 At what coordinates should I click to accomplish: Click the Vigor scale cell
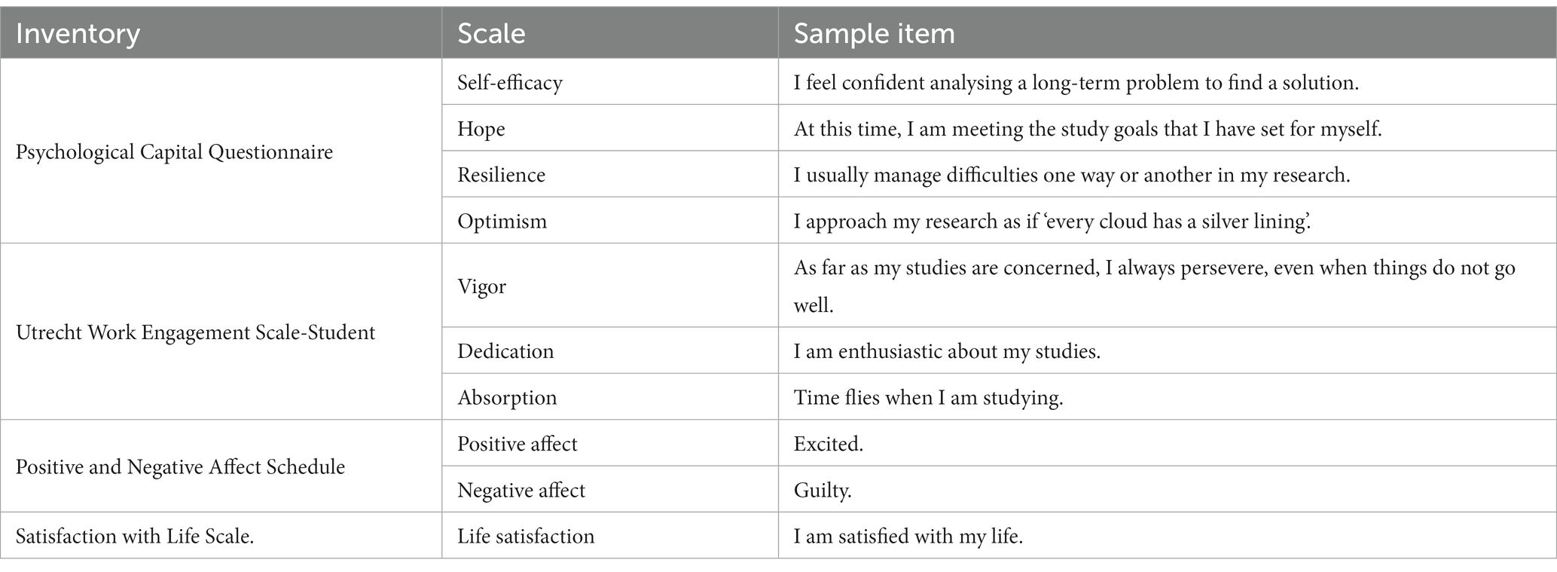coord(610,286)
